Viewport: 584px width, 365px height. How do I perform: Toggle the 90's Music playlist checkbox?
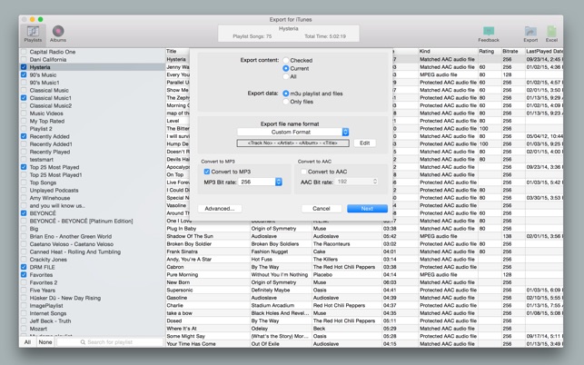(x=25, y=75)
